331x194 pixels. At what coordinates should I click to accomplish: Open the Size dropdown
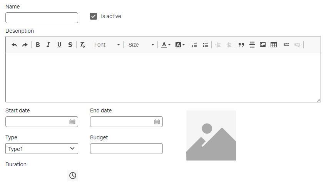tap(141, 45)
